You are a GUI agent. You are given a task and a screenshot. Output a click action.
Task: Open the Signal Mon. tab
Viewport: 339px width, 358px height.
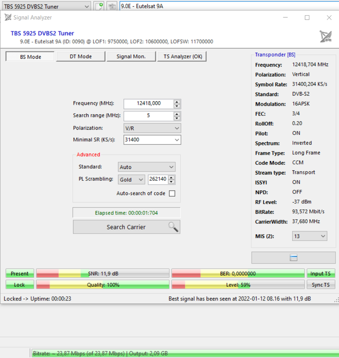[x=131, y=56]
